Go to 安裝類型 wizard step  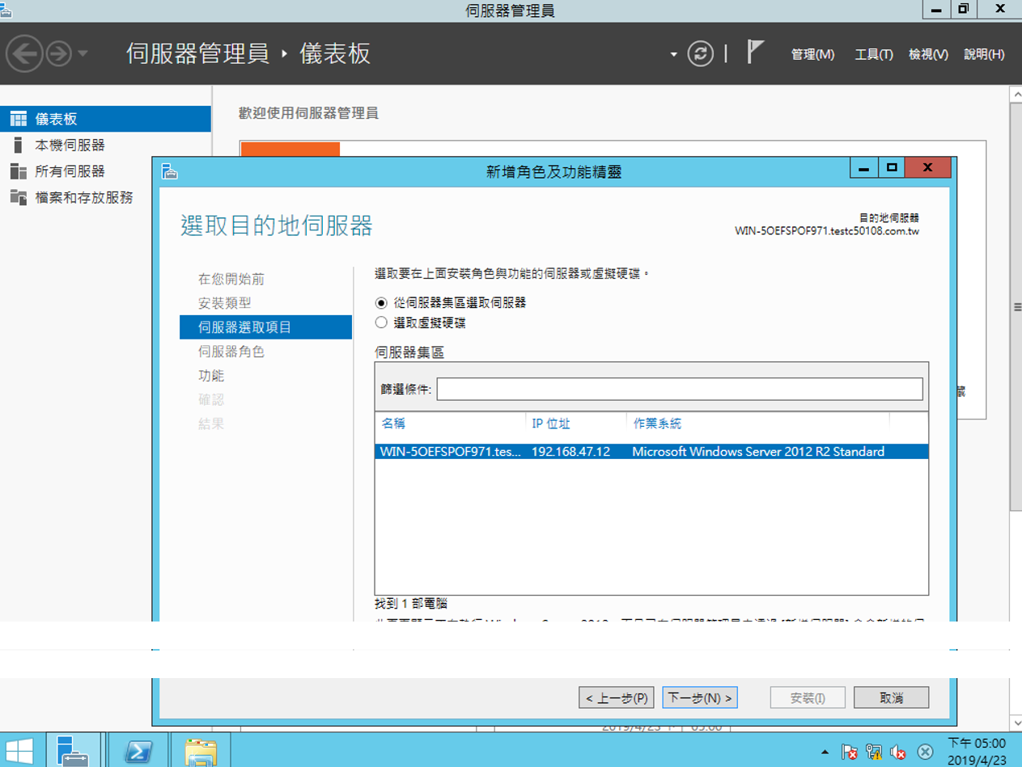(225, 303)
